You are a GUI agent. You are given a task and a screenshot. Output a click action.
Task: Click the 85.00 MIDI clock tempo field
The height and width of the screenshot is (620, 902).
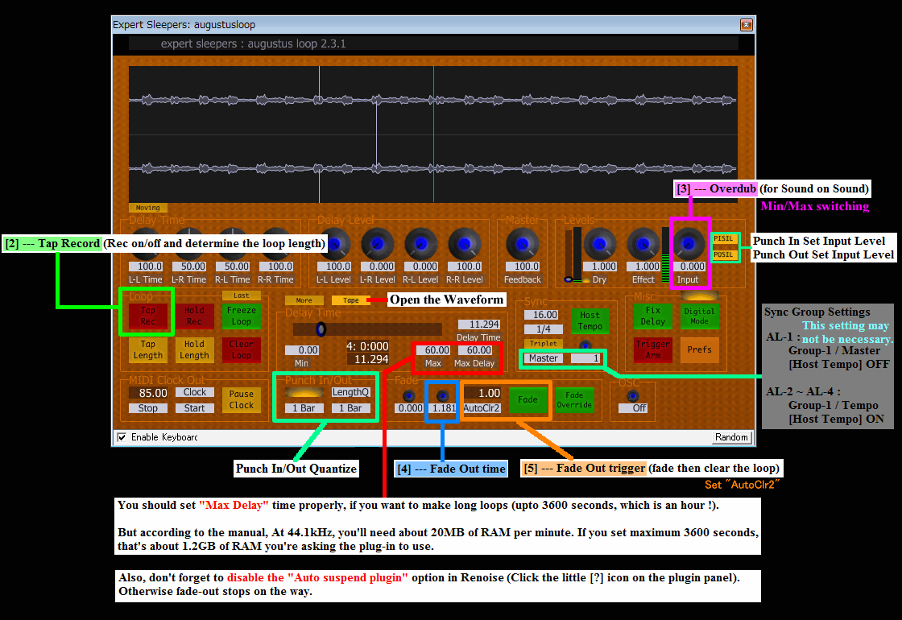(x=148, y=393)
